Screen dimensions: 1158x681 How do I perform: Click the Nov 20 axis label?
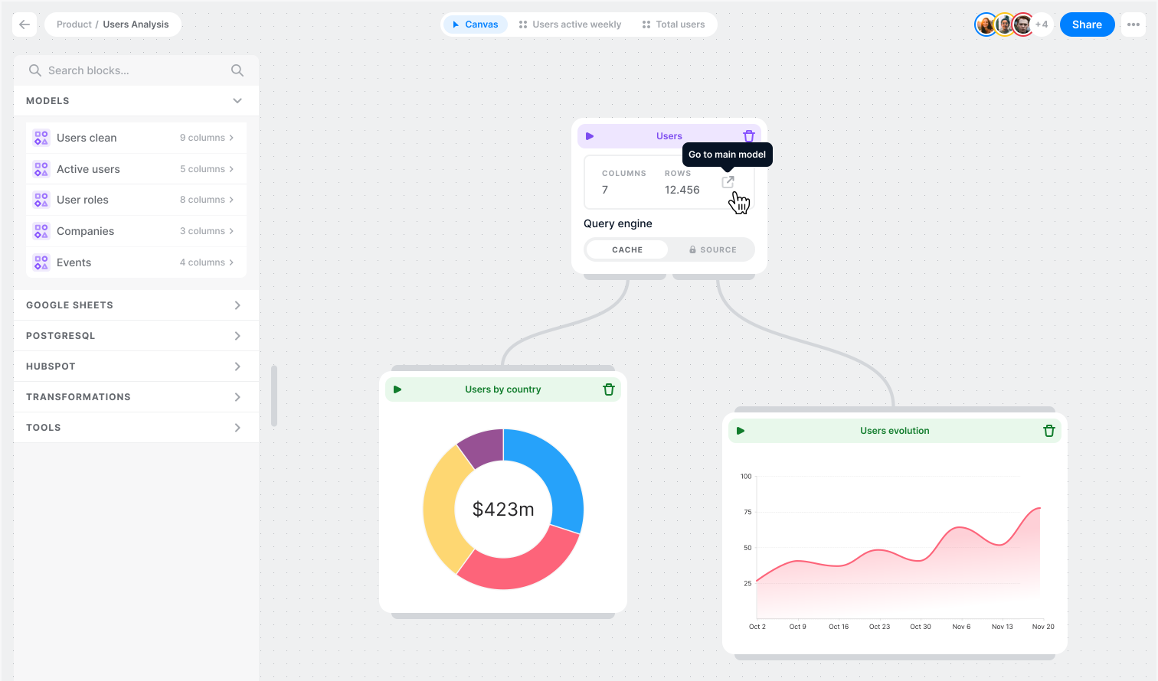[1042, 627]
